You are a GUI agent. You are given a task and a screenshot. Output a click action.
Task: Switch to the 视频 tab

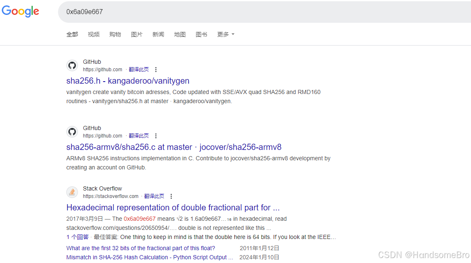point(93,34)
